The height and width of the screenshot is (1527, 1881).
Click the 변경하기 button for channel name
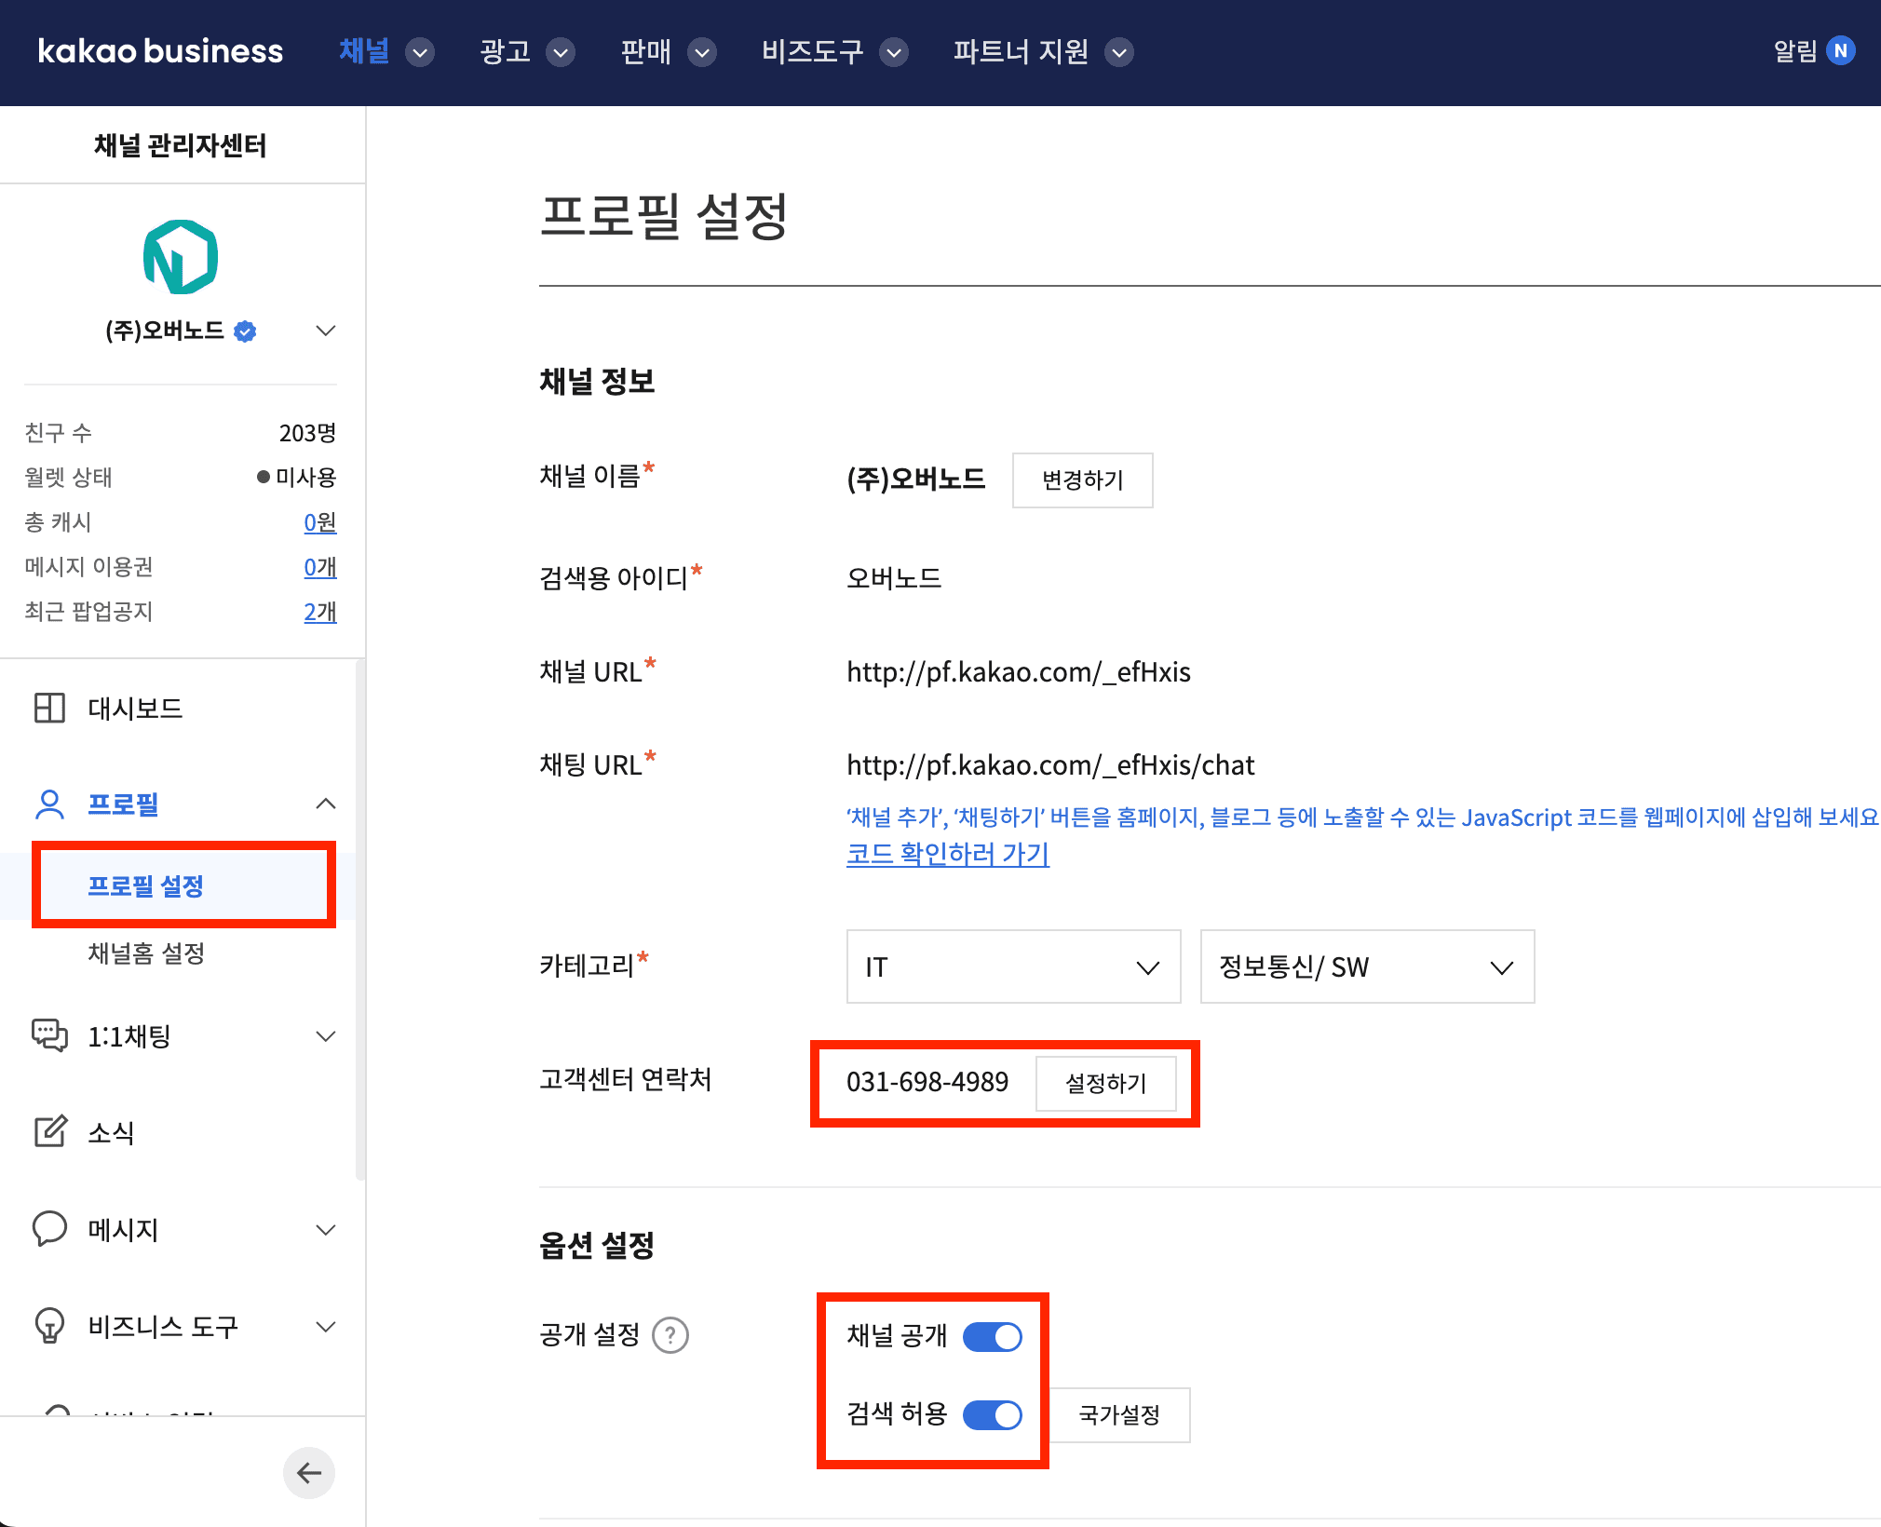(x=1082, y=480)
